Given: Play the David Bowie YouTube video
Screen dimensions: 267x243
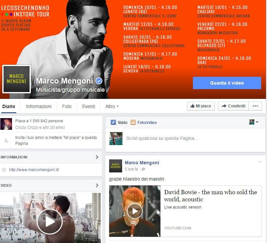Looking at the screenshot, I should pos(134,211).
